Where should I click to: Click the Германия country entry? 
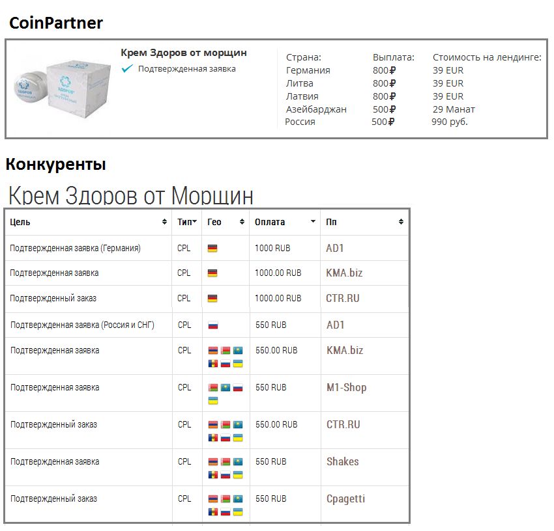[x=308, y=70]
